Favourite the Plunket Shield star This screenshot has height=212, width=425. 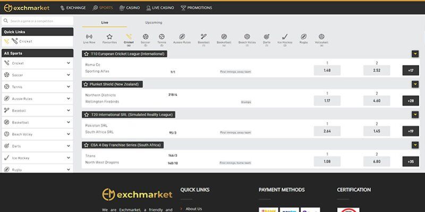(86, 84)
